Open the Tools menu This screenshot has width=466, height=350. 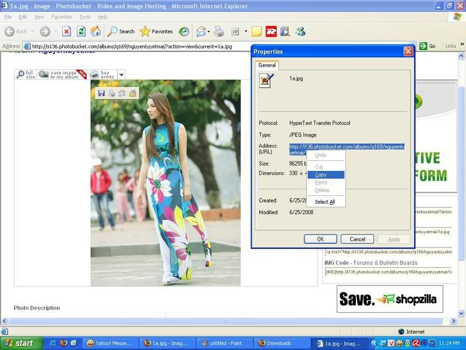coord(85,17)
